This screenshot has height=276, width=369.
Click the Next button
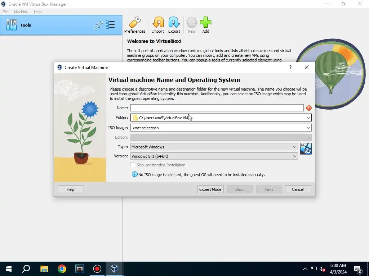269,189
